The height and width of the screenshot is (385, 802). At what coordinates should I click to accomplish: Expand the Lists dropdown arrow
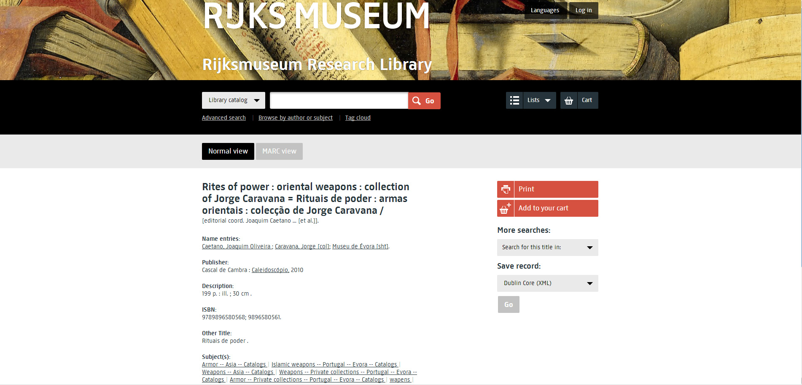pos(547,100)
